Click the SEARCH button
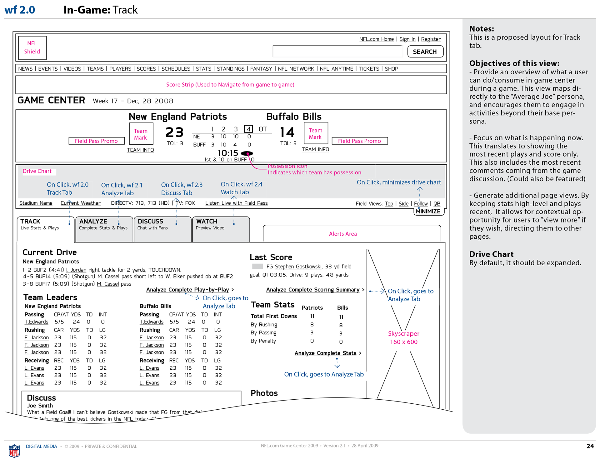The image size is (600, 459). 425,52
